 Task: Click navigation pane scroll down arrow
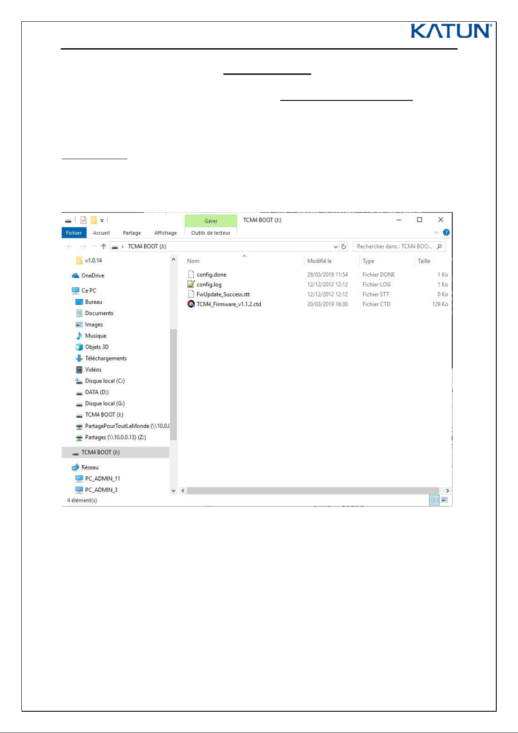173,491
